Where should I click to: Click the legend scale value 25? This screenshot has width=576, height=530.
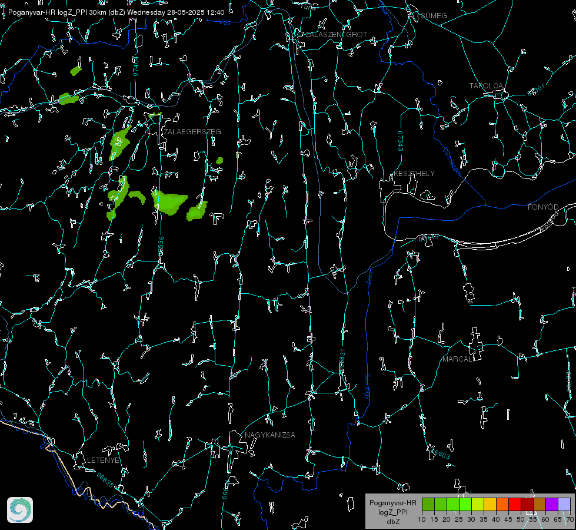(458, 520)
